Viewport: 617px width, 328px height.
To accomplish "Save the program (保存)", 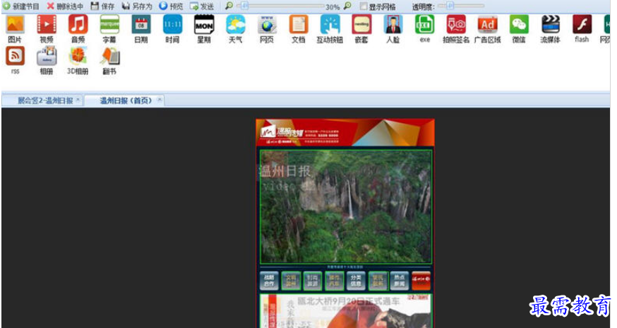I will pos(102,6).
